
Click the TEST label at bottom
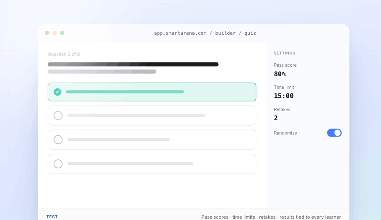click(x=52, y=217)
